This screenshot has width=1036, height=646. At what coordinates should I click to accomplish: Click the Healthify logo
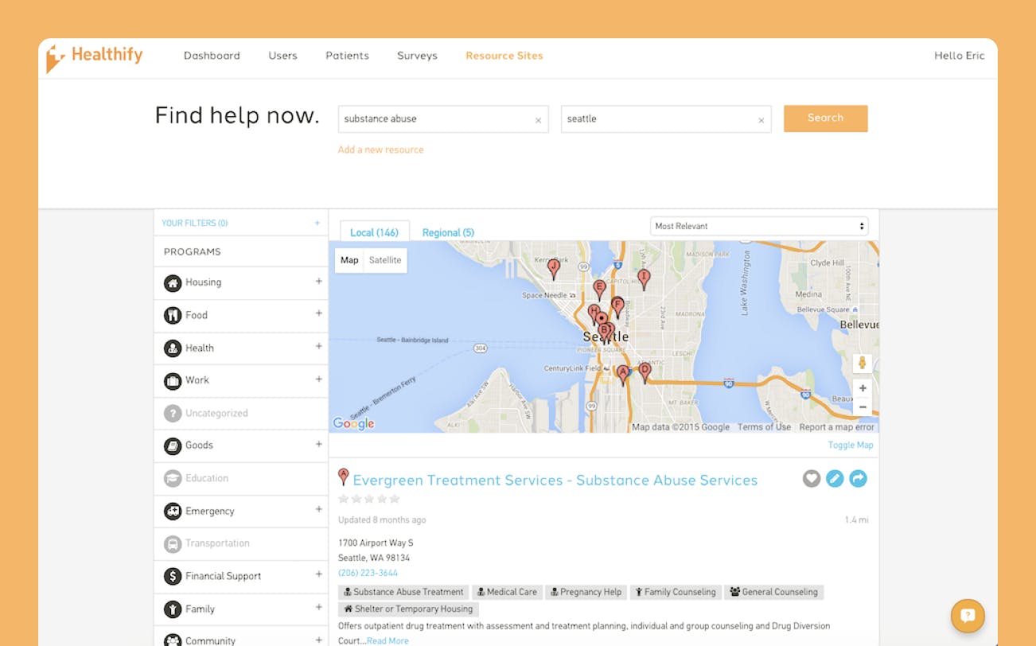pyautogui.click(x=95, y=57)
